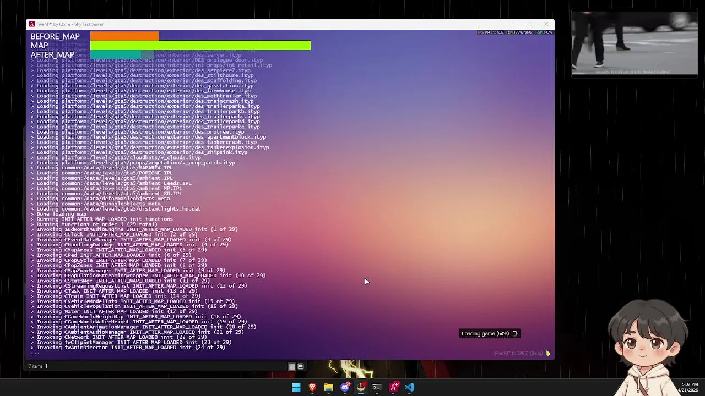The width and height of the screenshot is (705, 396).
Task: Click the yellow snail icon next to the FiveM build label
Action: (547, 353)
